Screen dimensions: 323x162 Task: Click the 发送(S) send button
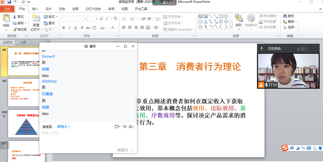pyautogui.click(x=123, y=150)
